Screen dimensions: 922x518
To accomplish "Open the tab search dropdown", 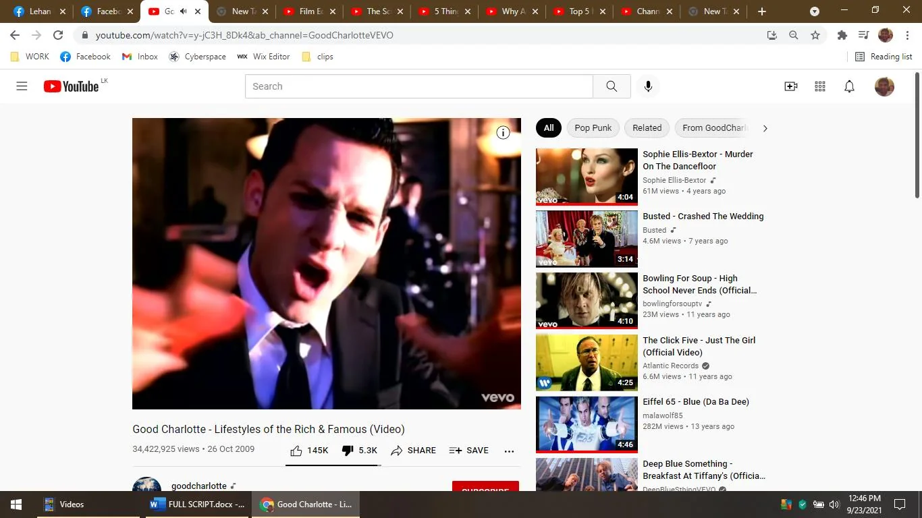I will pos(815,11).
